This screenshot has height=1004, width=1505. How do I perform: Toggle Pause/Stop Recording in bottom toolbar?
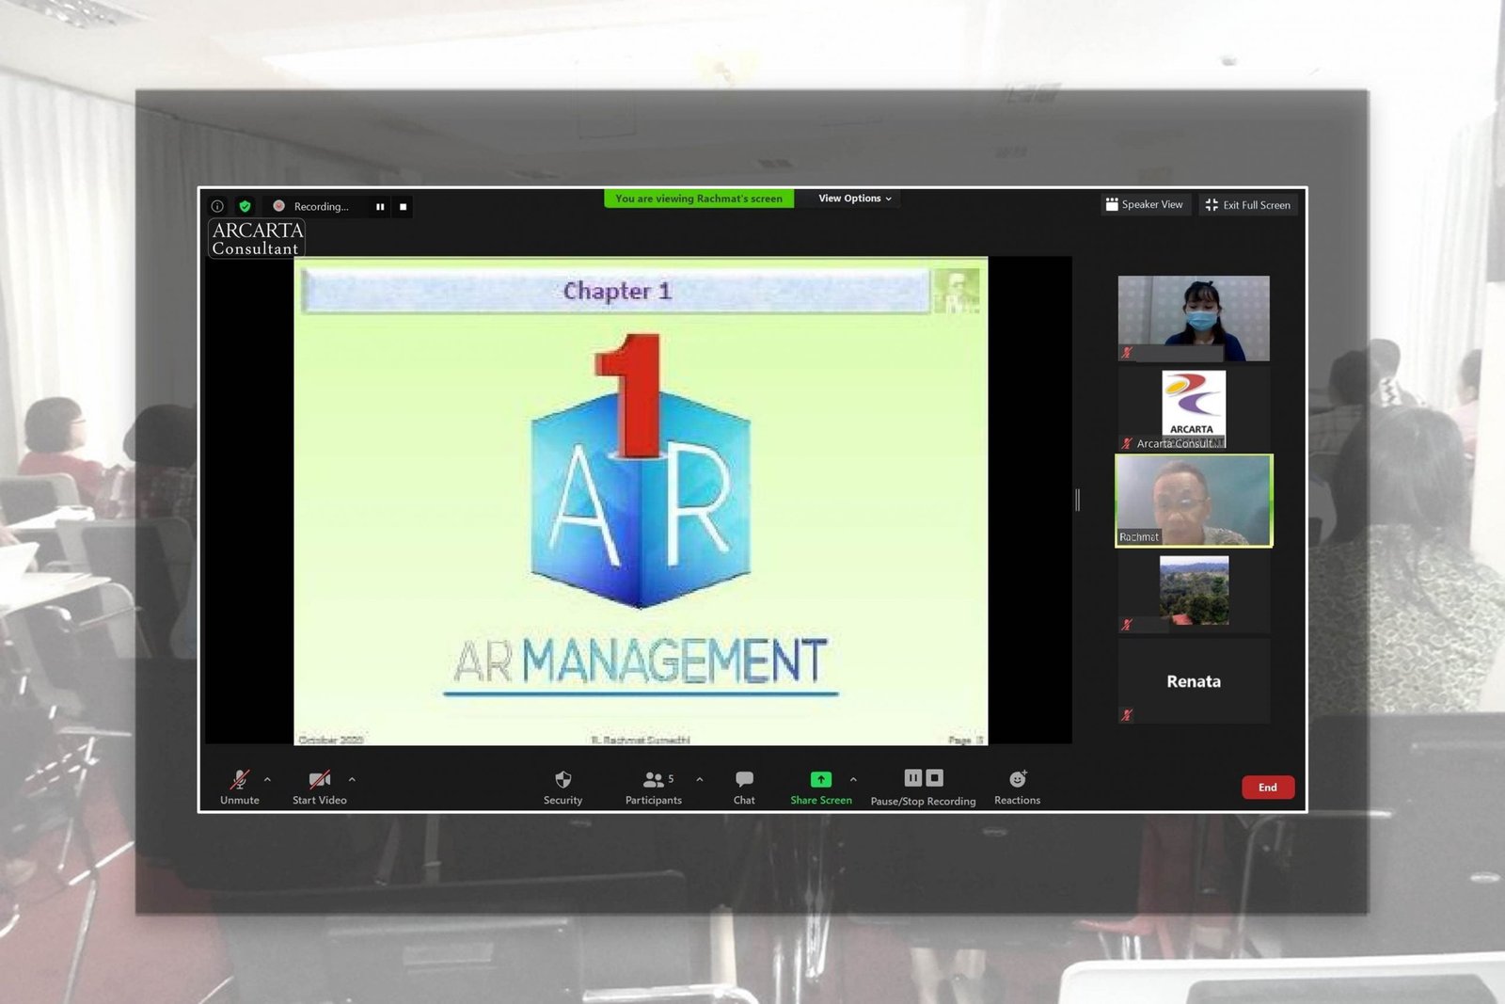coord(923,787)
